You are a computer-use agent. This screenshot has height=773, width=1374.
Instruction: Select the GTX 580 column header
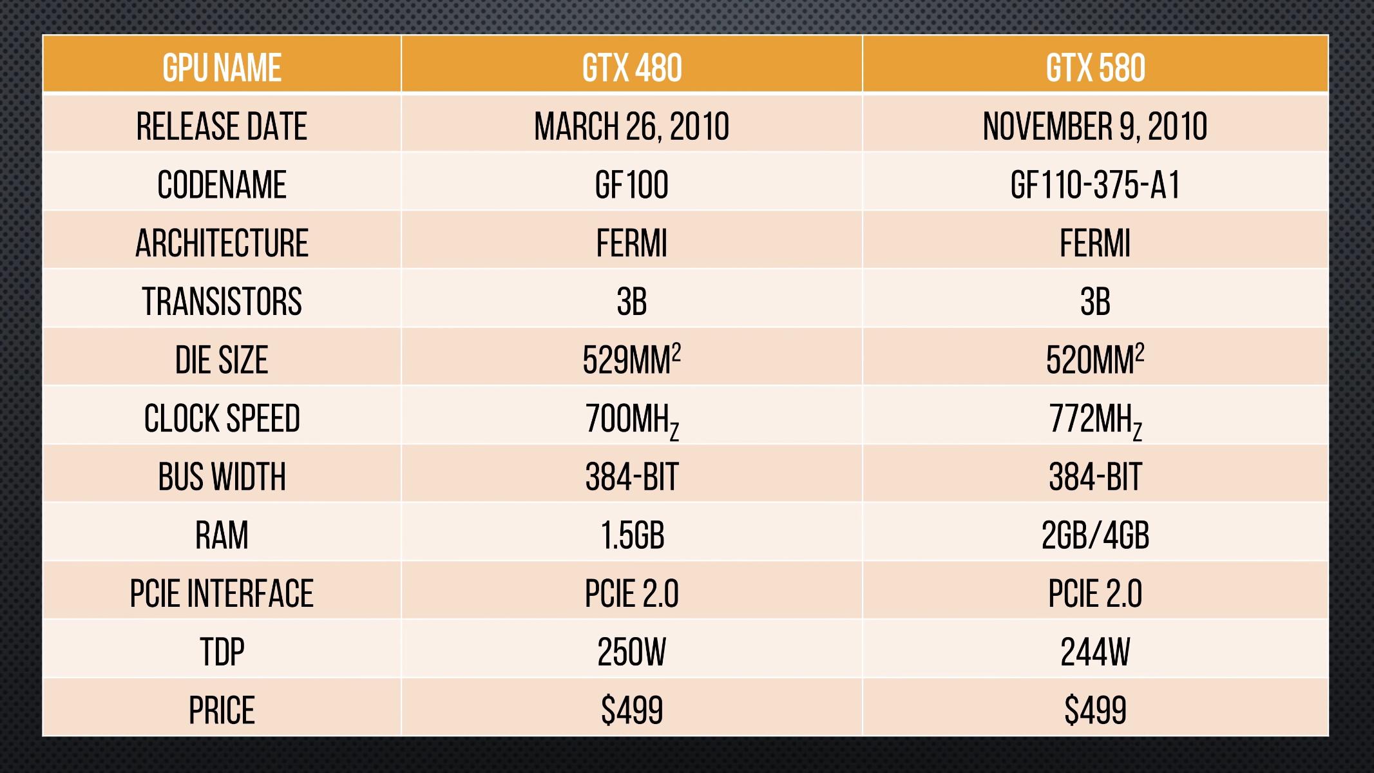(1095, 68)
